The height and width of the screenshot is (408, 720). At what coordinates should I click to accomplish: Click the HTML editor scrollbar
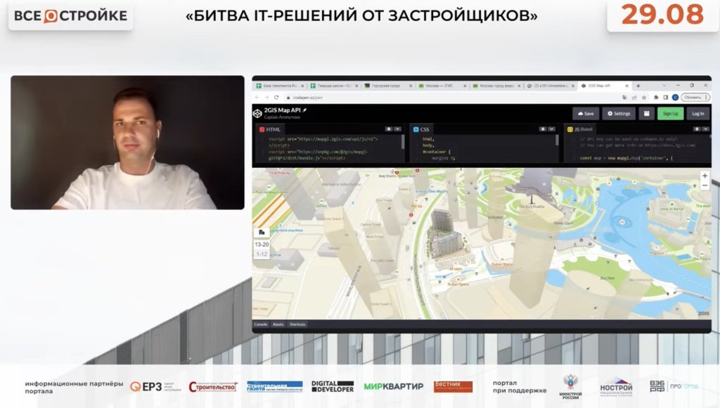403,142
